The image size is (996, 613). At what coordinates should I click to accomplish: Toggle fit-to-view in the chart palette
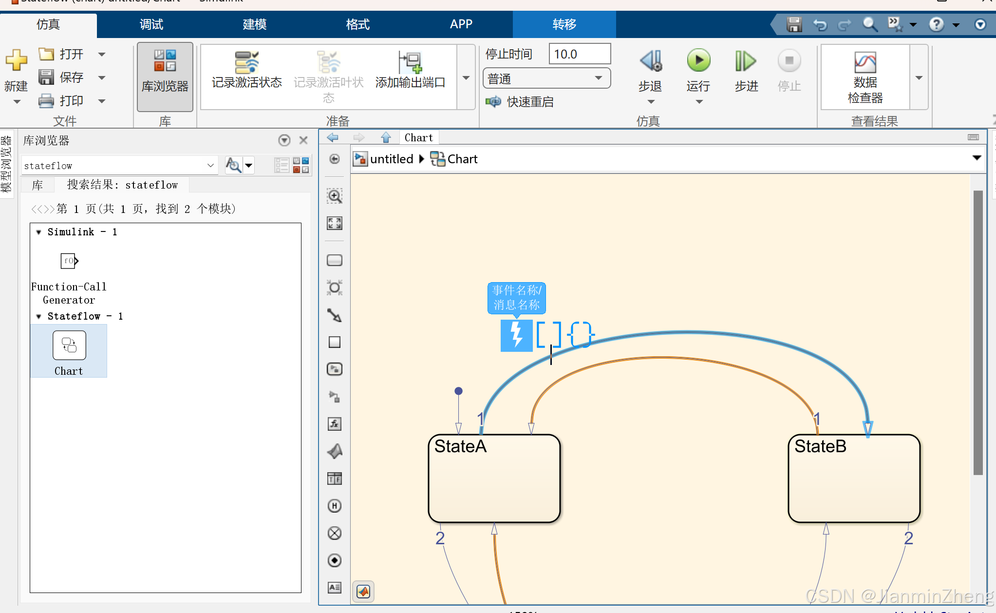[335, 223]
